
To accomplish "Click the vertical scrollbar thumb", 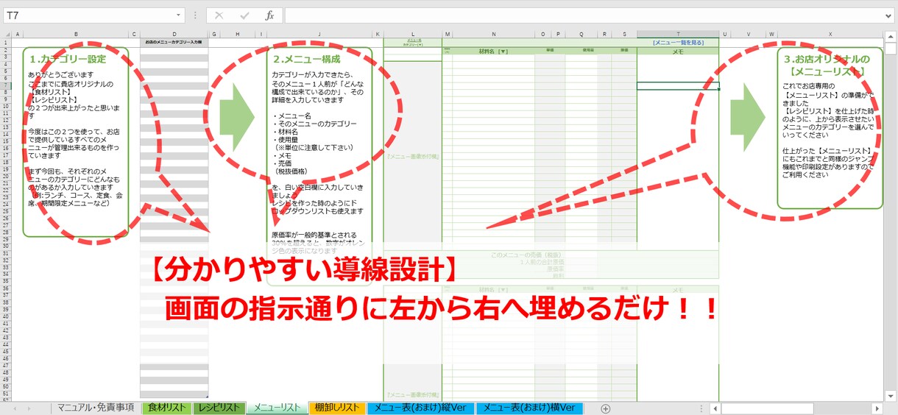I will tap(891, 49).
